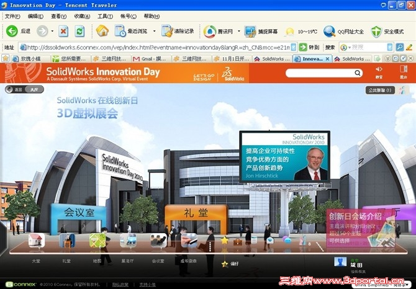Open the 帐号(C) menu
The height and width of the screenshot is (289, 416).
[x=129, y=16]
